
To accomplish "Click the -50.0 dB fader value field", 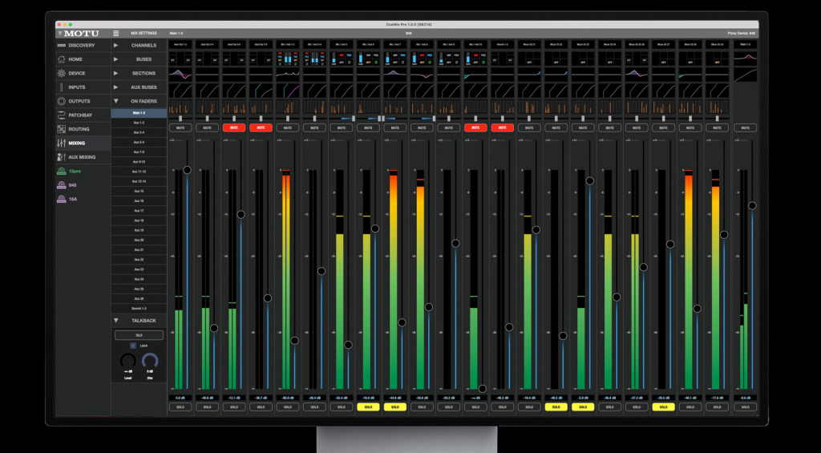I will coord(288,398).
